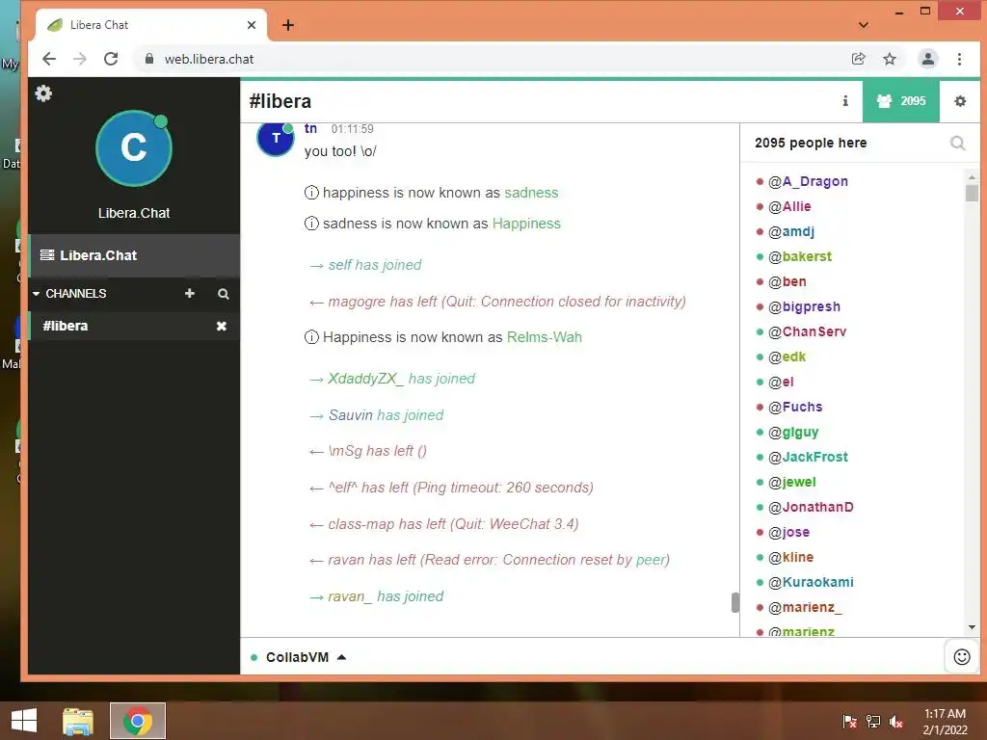Click the nicklist scrollbar up arrow

tap(972, 175)
